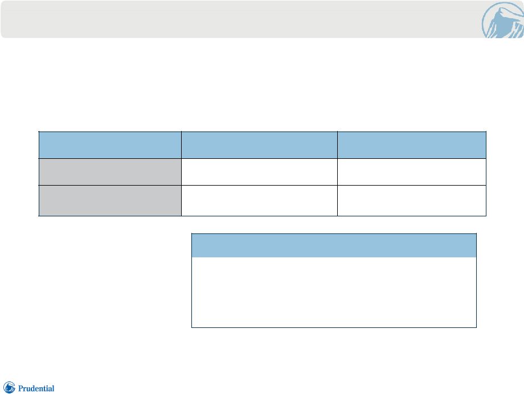Click blank area between title banner and table
Viewport: 524px width, 394px height.
point(262,84)
